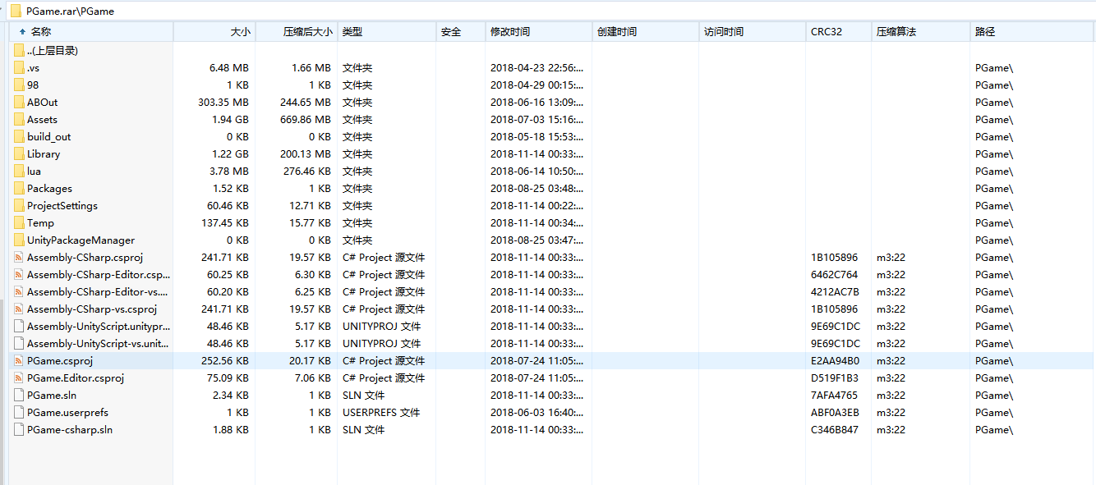Click the UnityPackageManager folder icon

click(19, 240)
